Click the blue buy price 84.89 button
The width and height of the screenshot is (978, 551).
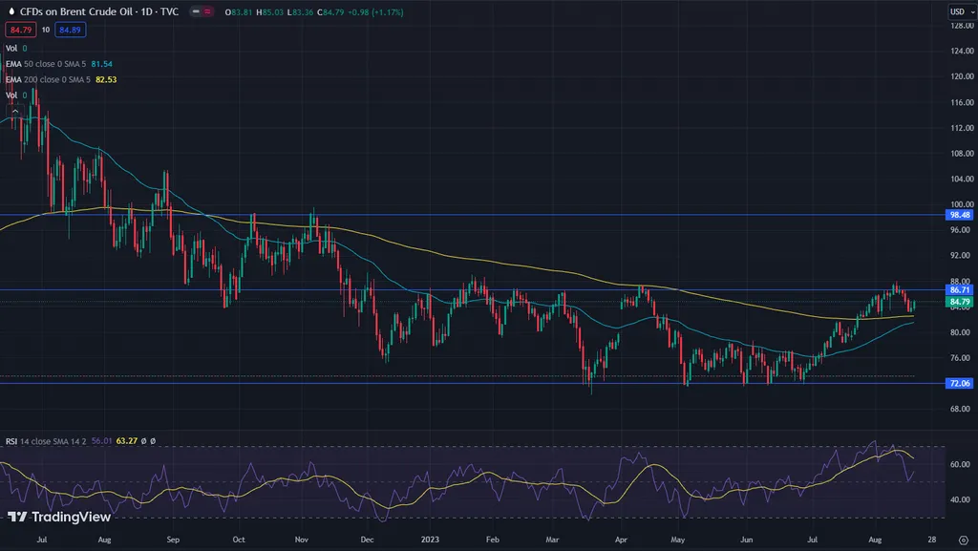(70, 30)
